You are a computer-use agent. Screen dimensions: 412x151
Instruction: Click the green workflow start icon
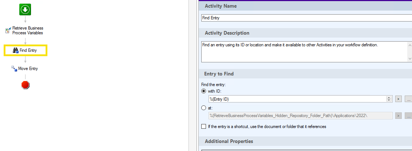(25, 9)
